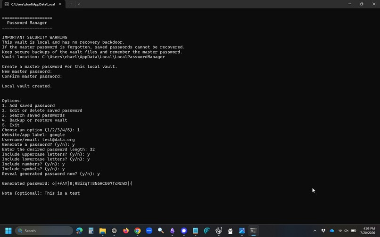
Task: Click '3. Search saved passwords' line
Action: 33,115
